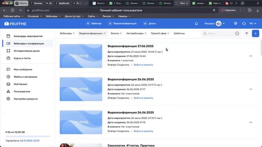Expand the Основная bookmarks folder
Viewport: 262px width, 147px height.
(x=34, y=16)
